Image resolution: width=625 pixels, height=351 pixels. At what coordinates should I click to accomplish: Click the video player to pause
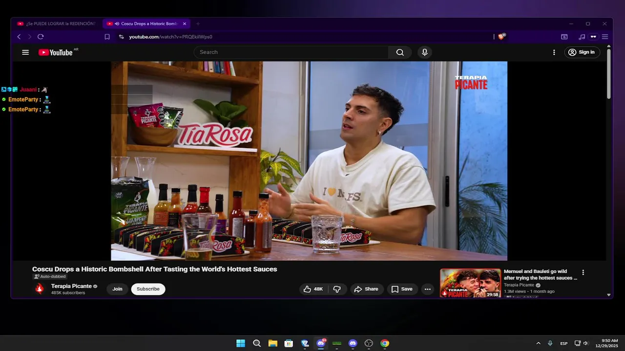[x=309, y=161]
